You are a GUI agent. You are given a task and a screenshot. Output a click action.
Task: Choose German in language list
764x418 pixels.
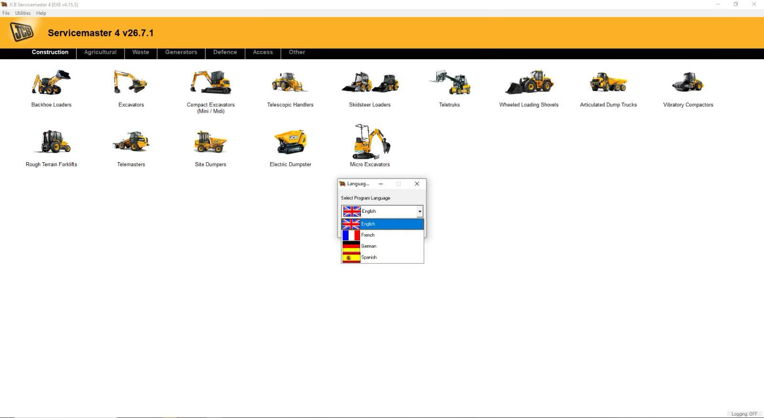coord(382,246)
